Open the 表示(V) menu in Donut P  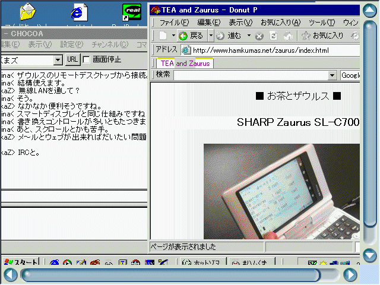point(240,23)
